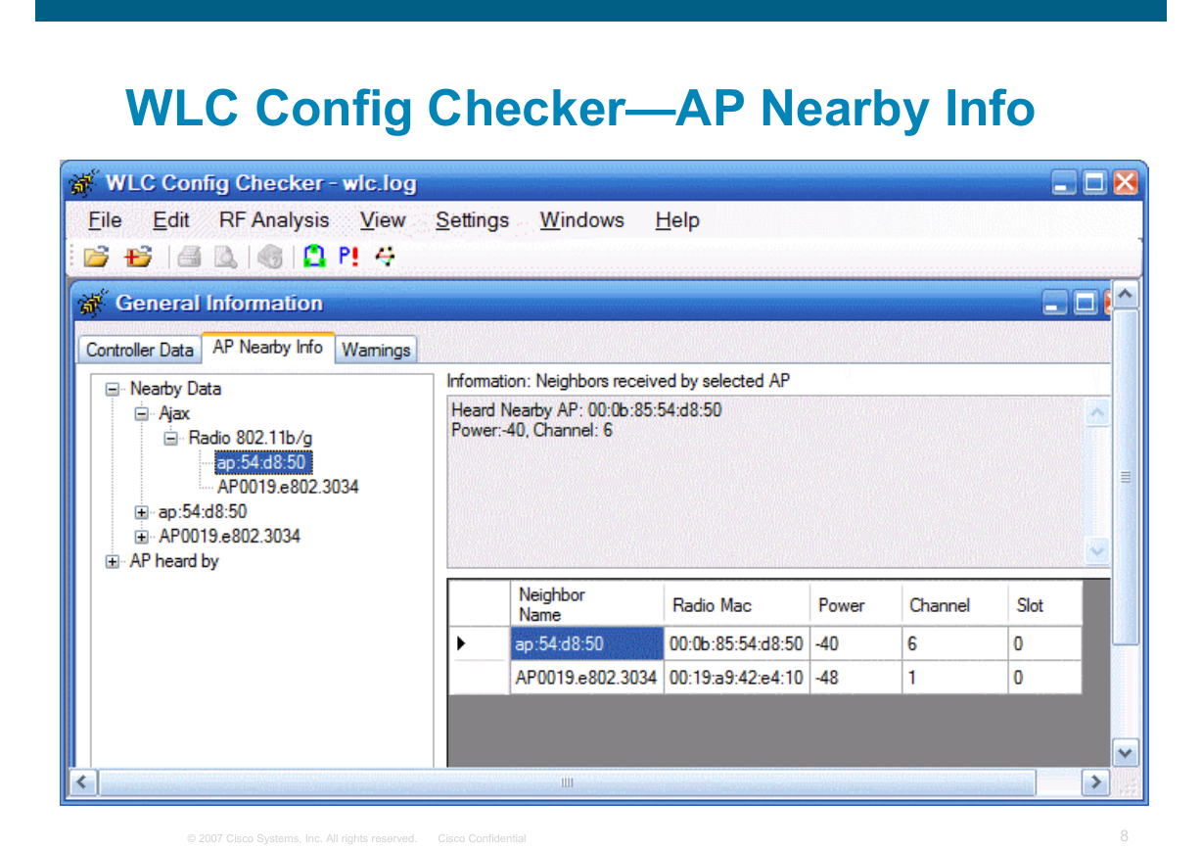The width and height of the screenshot is (1202, 851).
Task: Click the Radio Mac column header
Action: click(736, 604)
